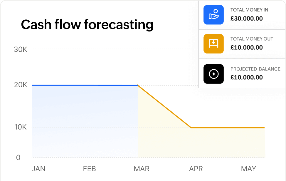Click the Cash flow forecasting heading
Screen dimensions: 286x181
87,25
